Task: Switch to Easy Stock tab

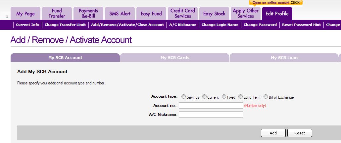Action: click(214, 14)
